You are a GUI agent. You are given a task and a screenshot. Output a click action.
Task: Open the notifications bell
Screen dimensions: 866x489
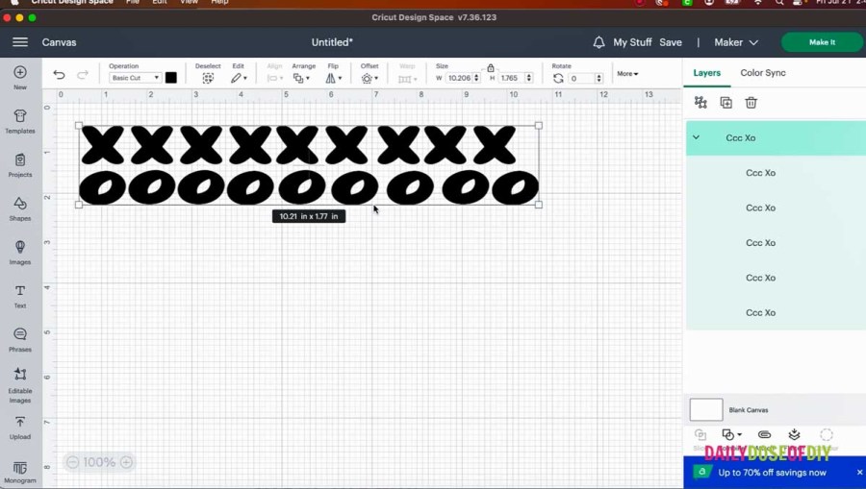click(599, 42)
